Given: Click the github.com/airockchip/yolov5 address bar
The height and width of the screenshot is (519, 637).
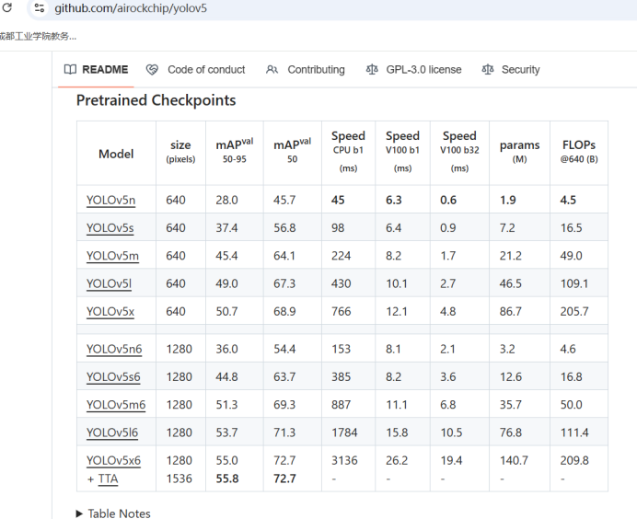Looking at the screenshot, I should pos(131,8).
